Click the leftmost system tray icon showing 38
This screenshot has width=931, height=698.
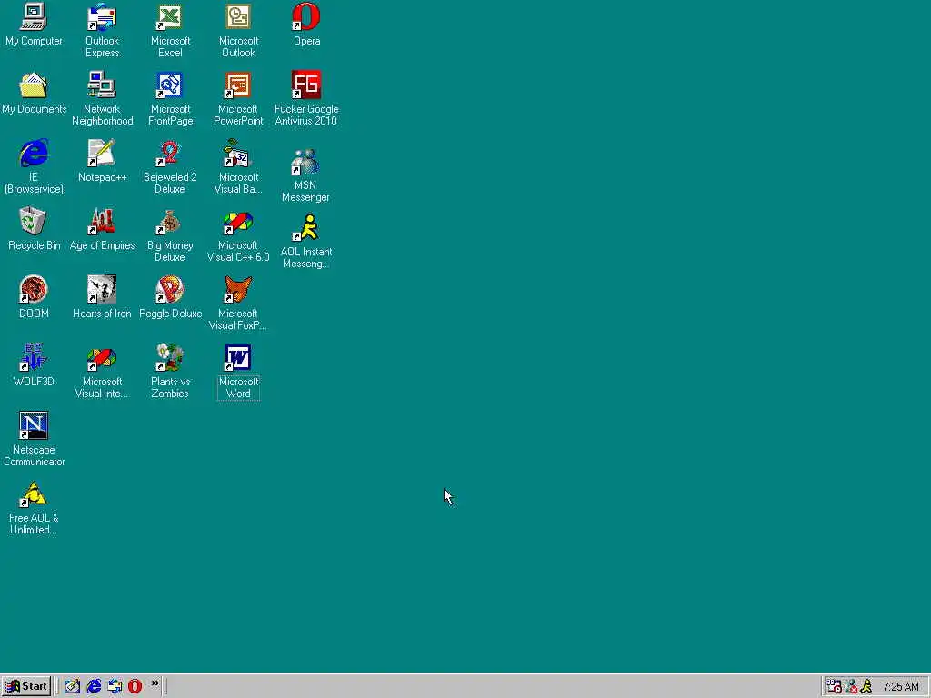tap(835, 687)
